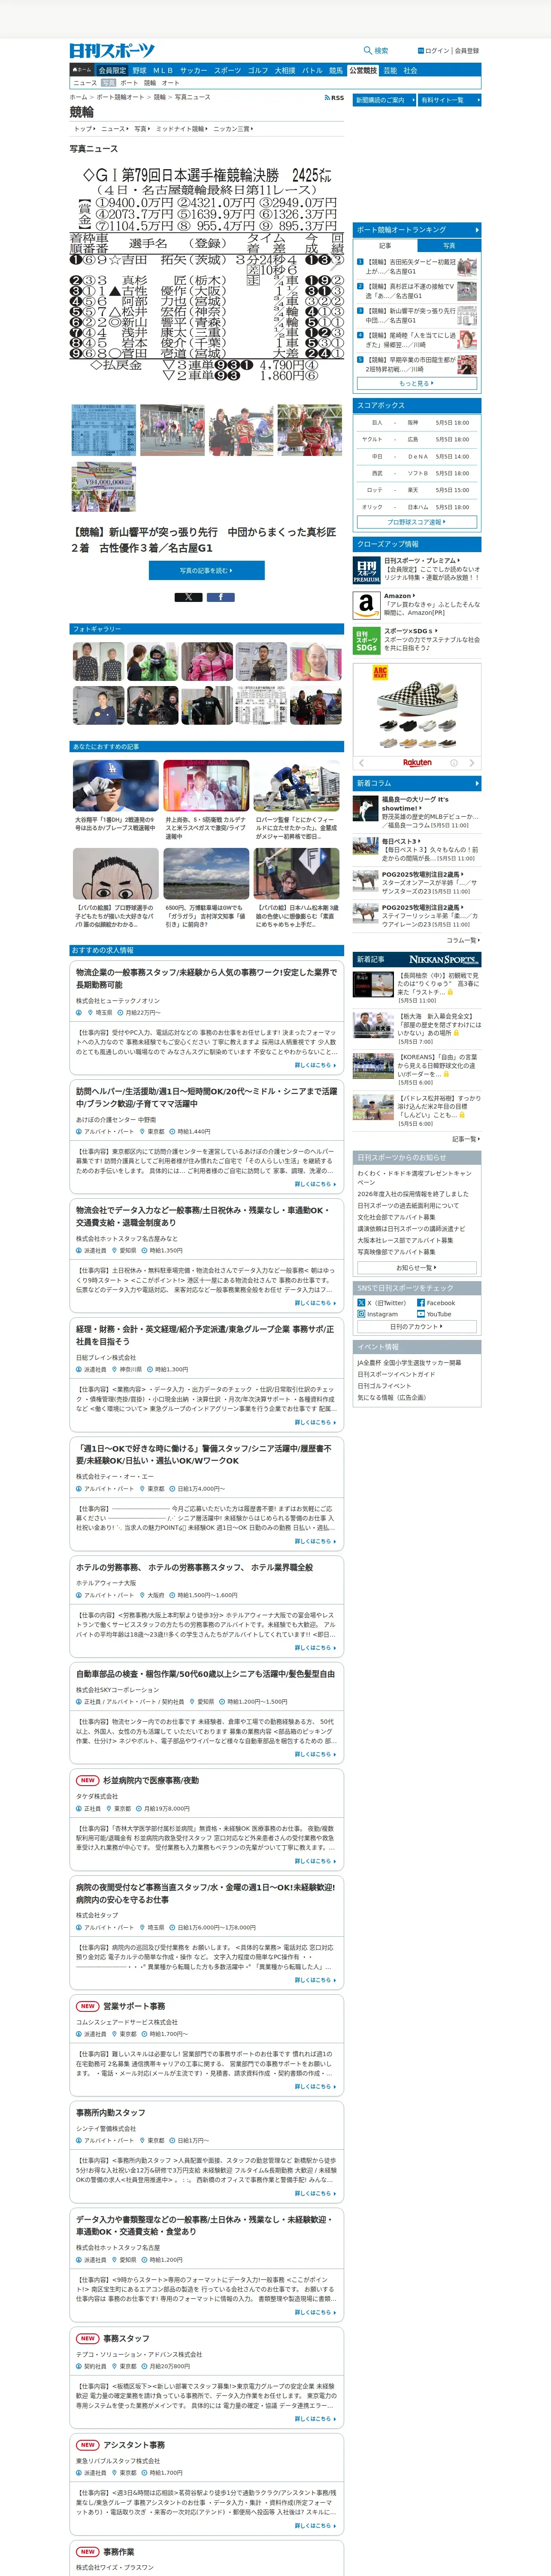Open コラム一覧 list link
Image resolution: width=551 pixels, height=2576 pixels.
[x=463, y=940]
